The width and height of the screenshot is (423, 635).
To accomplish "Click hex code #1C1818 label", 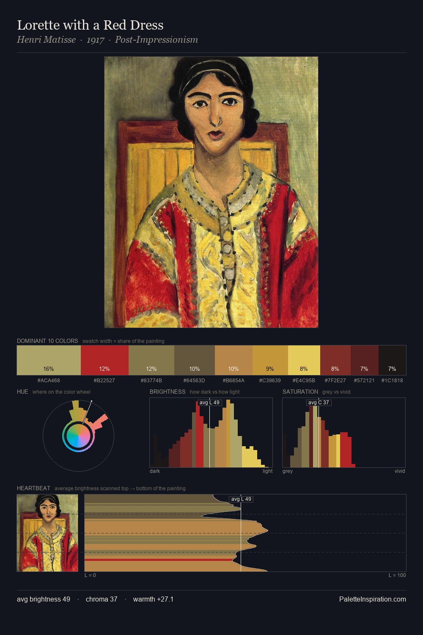I will pos(392,381).
